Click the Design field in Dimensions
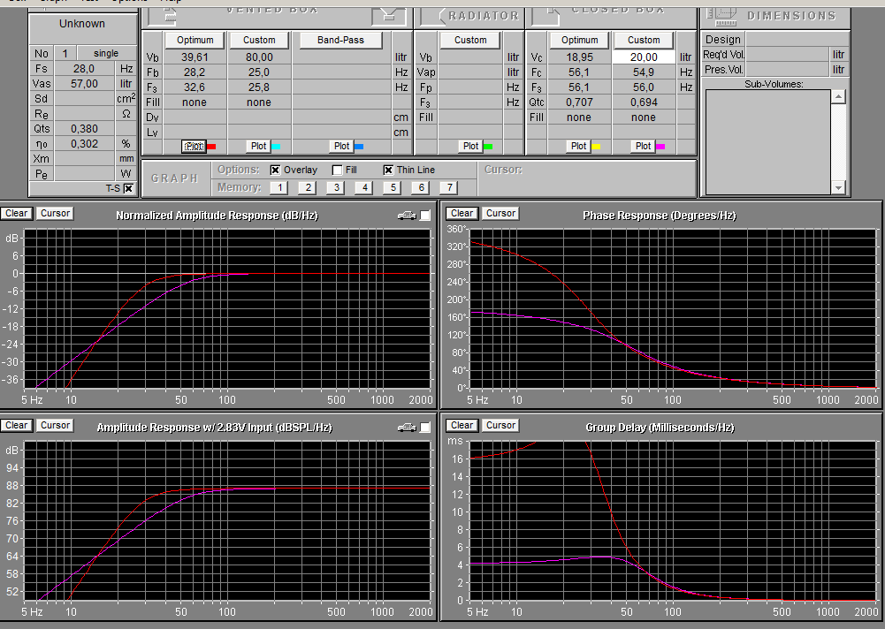Viewport: 885px width, 629px height. point(797,40)
